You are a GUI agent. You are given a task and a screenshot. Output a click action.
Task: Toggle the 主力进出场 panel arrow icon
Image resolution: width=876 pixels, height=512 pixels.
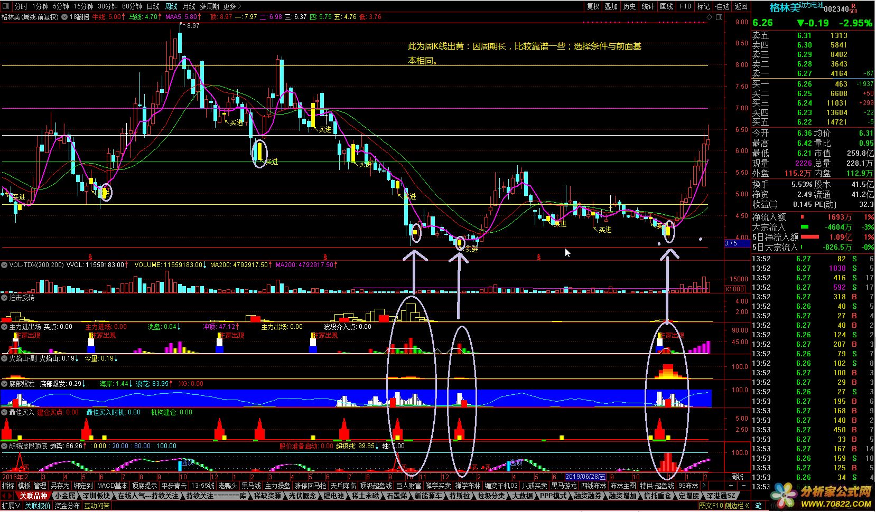coord(5,327)
